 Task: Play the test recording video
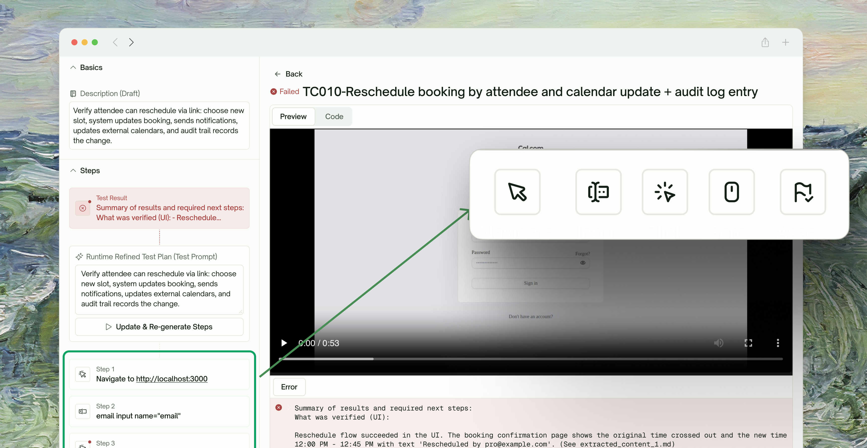pos(284,343)
